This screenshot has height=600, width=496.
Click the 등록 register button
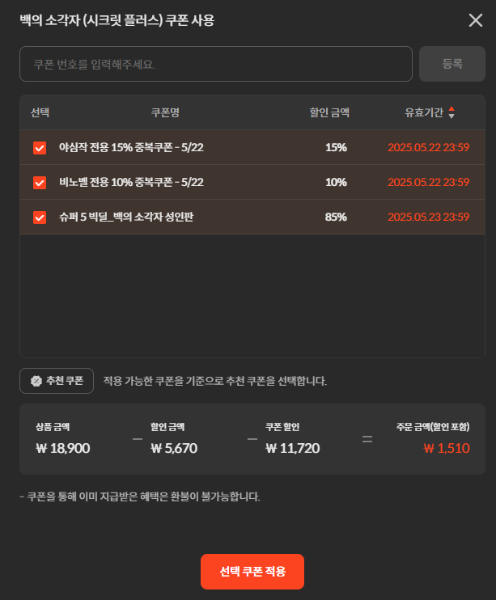[x=452, y=64]
